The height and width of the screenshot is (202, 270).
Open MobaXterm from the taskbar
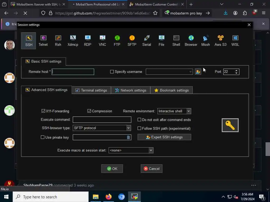134,197
